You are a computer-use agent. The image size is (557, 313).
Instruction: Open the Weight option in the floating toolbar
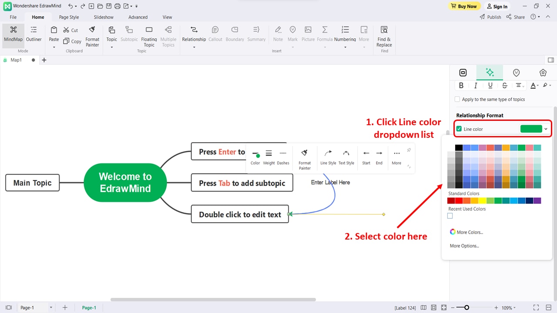[x=269, y=157]
